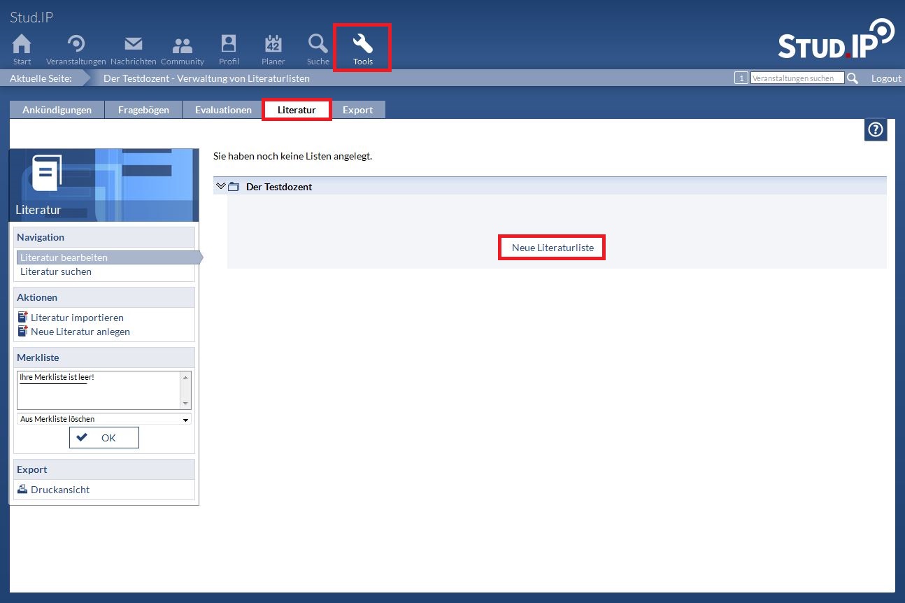
Task: Click 'Literatur importieren' link
Action: [77, 318]
